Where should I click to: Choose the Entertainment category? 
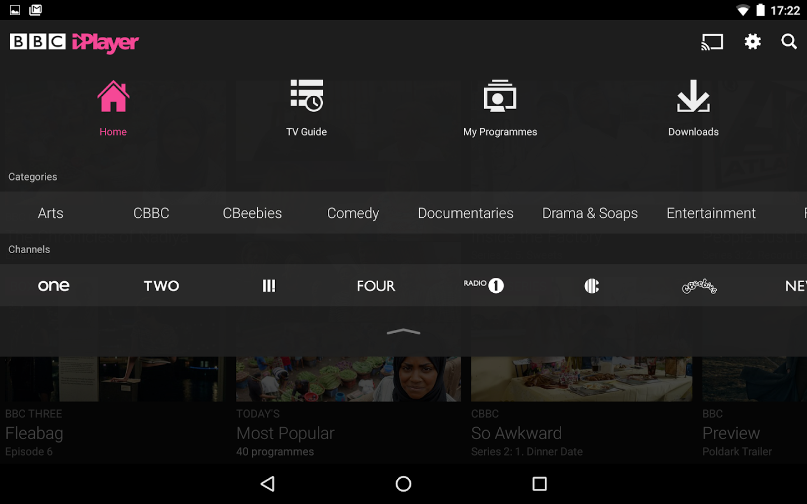click(711, 213)
